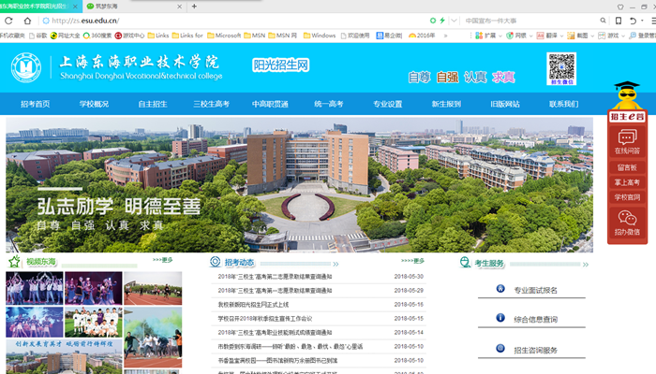This screenshot has width=656, height=374.
Task: Open the address bar history dropdown arrow
Action: click(454, 20)
